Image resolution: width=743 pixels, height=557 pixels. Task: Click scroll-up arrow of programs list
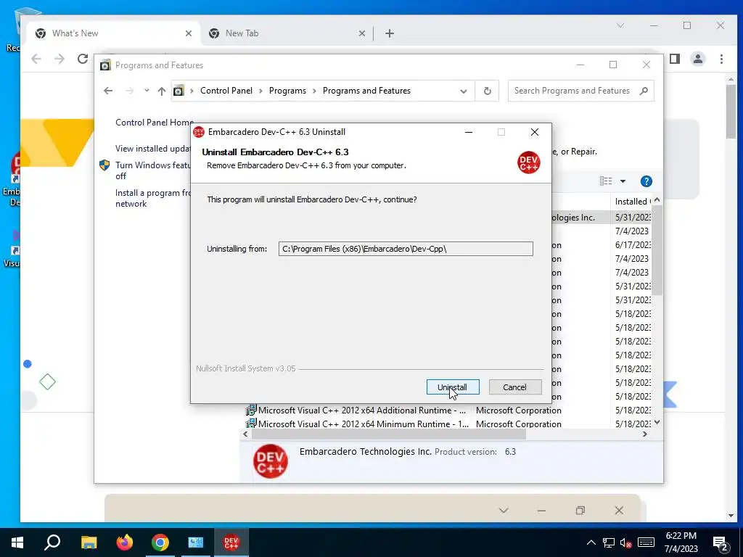(657, 200)
